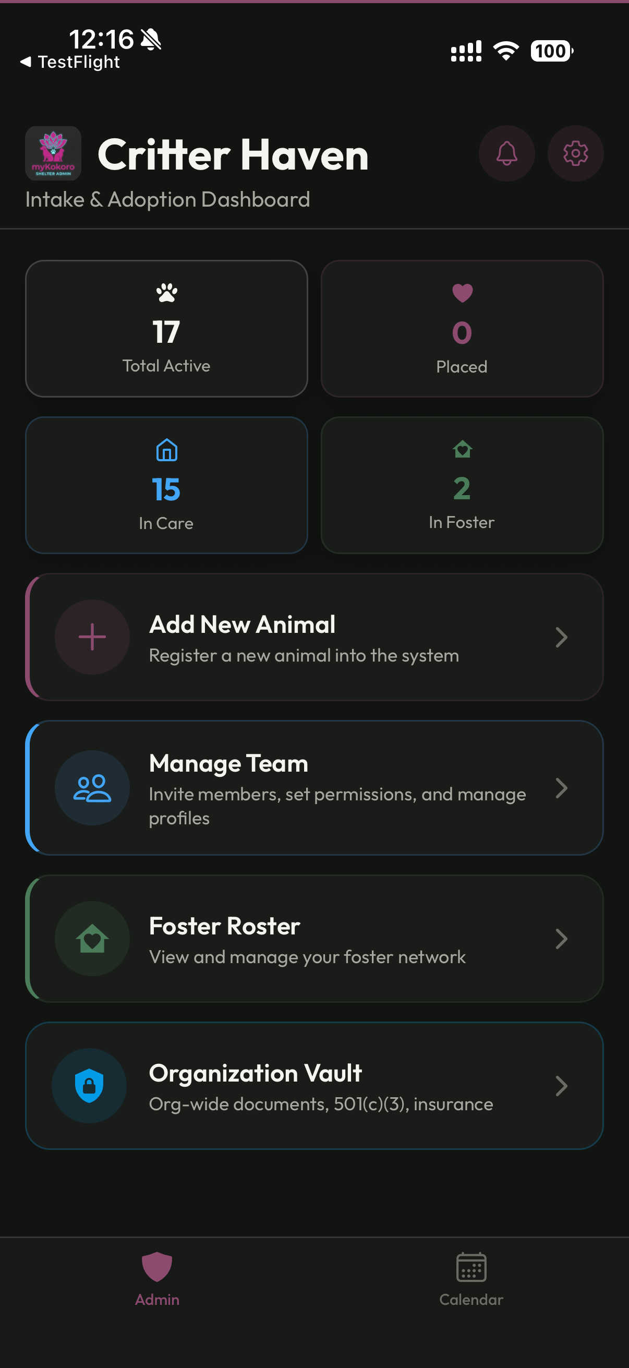The image size is (629, 1368).
Task: Click the Organization Vault shield lock icon
Action: pyautogui.click(x=90, y=1085)
